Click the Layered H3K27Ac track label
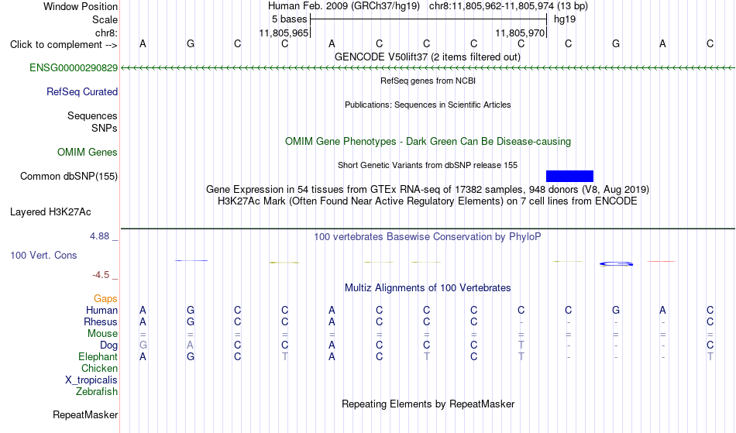This screenshot has width=736, height=433. (50, 212)
